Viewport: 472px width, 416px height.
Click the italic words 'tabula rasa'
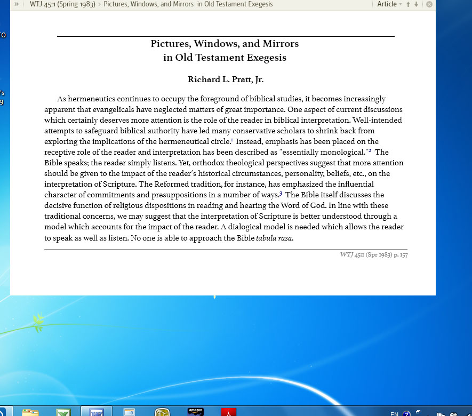(x=274, y=238)
